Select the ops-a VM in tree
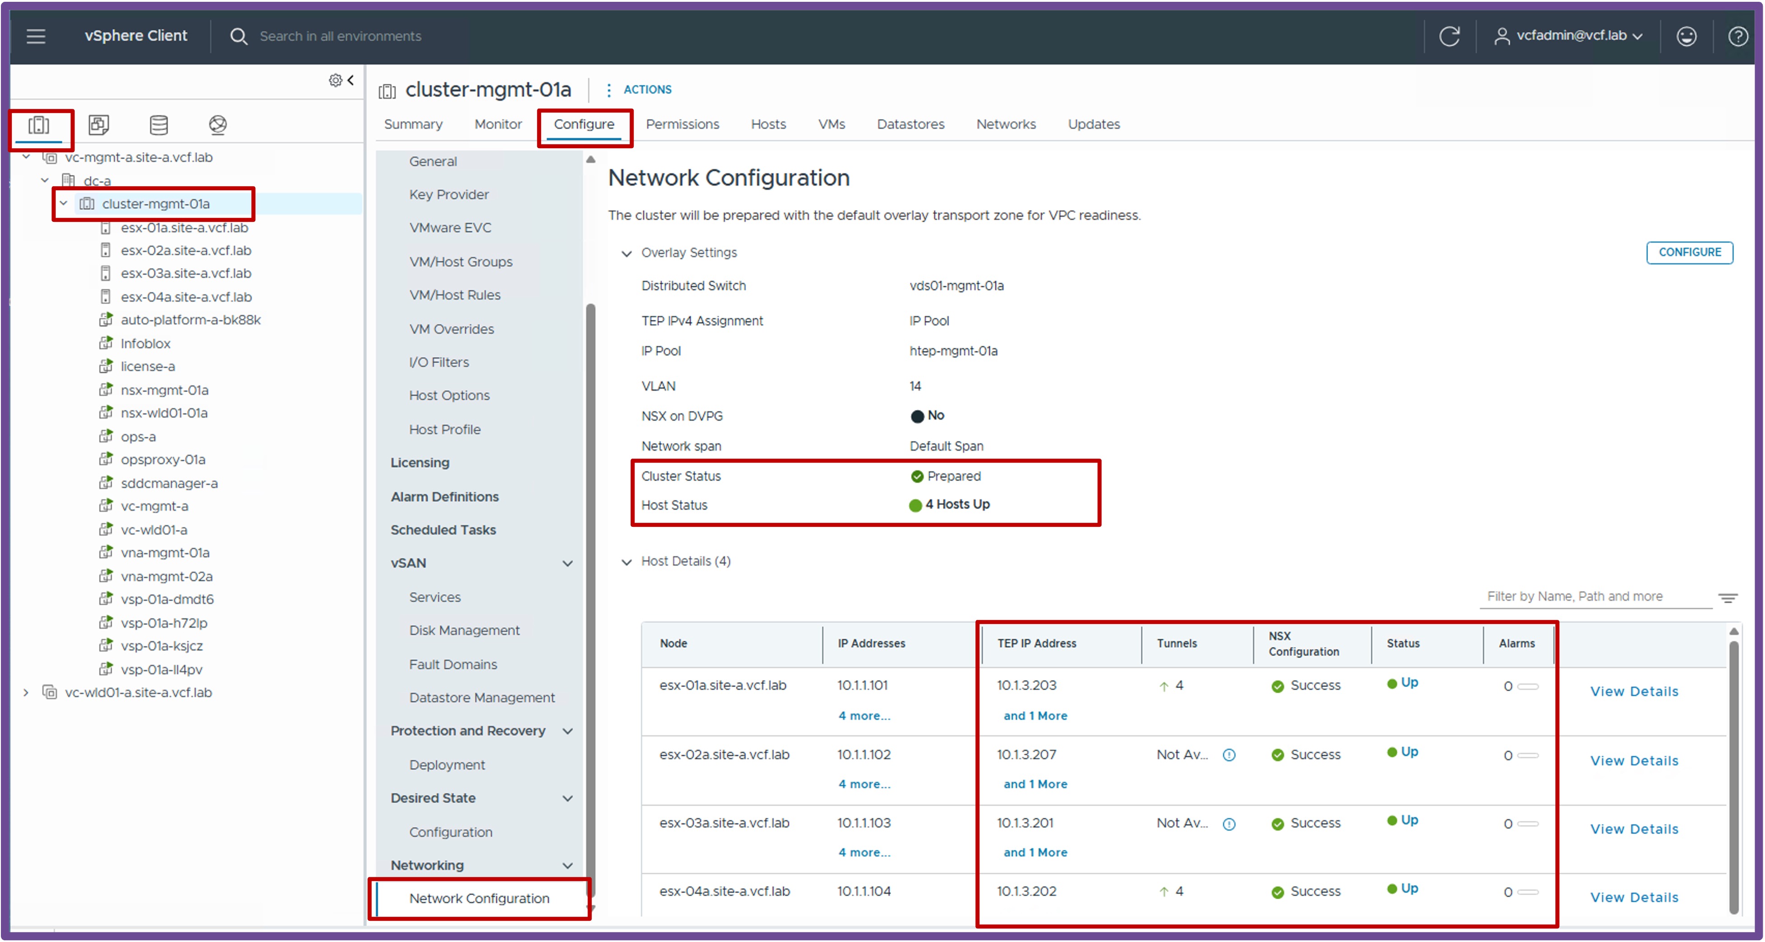 tap(138, 436)
